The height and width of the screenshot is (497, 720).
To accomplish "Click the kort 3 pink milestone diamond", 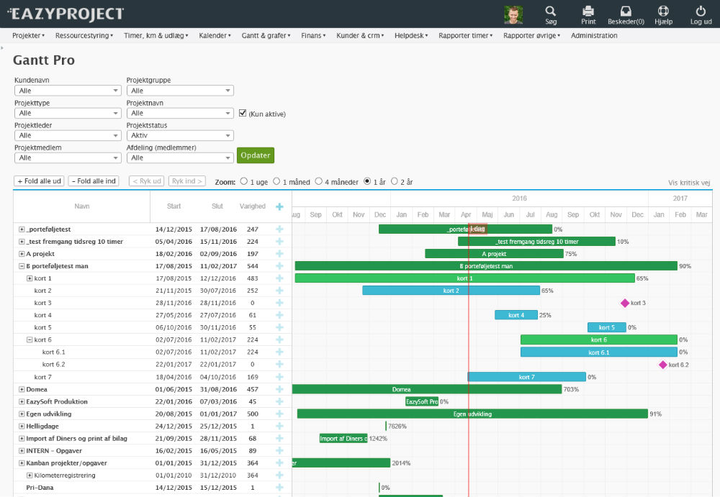I will 624,303.
